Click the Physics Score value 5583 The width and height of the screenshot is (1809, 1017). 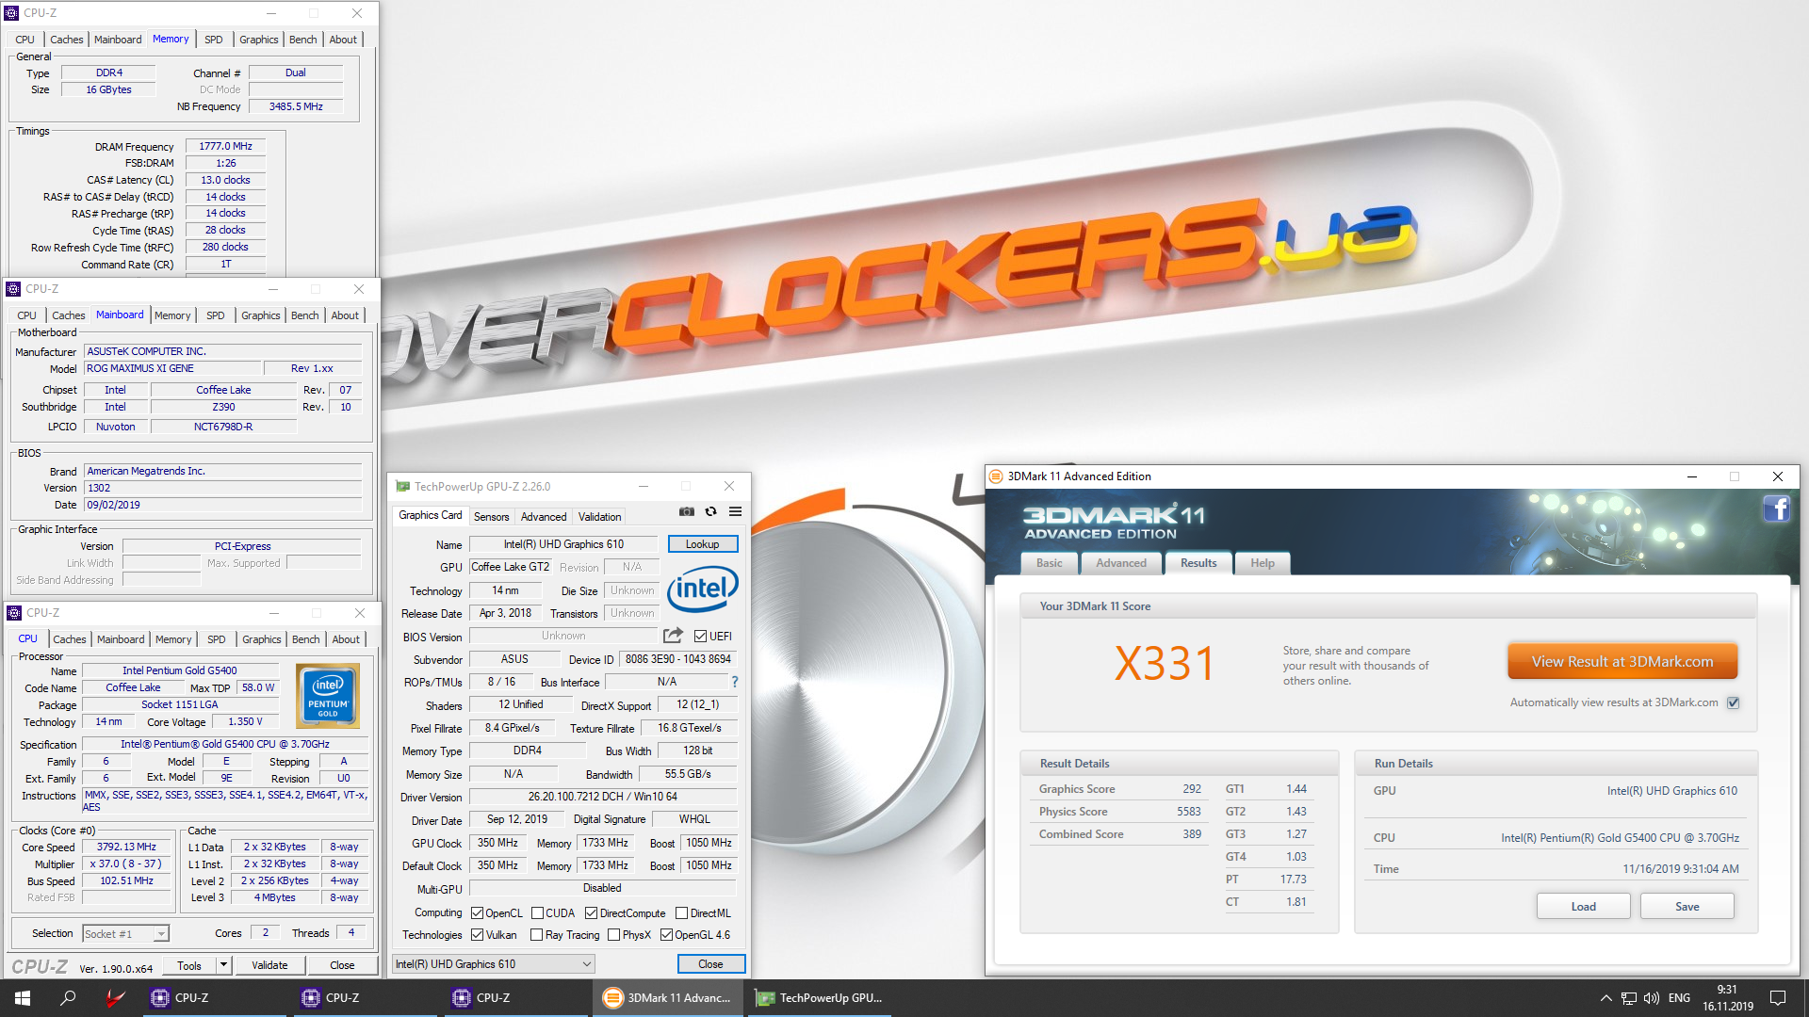coord(1188,812)
